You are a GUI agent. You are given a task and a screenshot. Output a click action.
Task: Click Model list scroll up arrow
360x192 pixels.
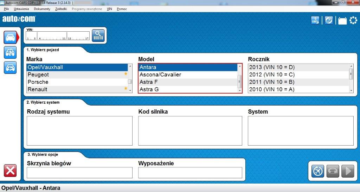tap(240, 66)
